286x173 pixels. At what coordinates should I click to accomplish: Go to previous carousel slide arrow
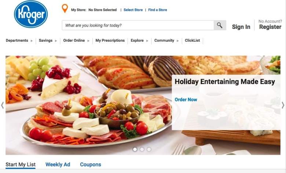pyautogui.click(x=2, y=105)
